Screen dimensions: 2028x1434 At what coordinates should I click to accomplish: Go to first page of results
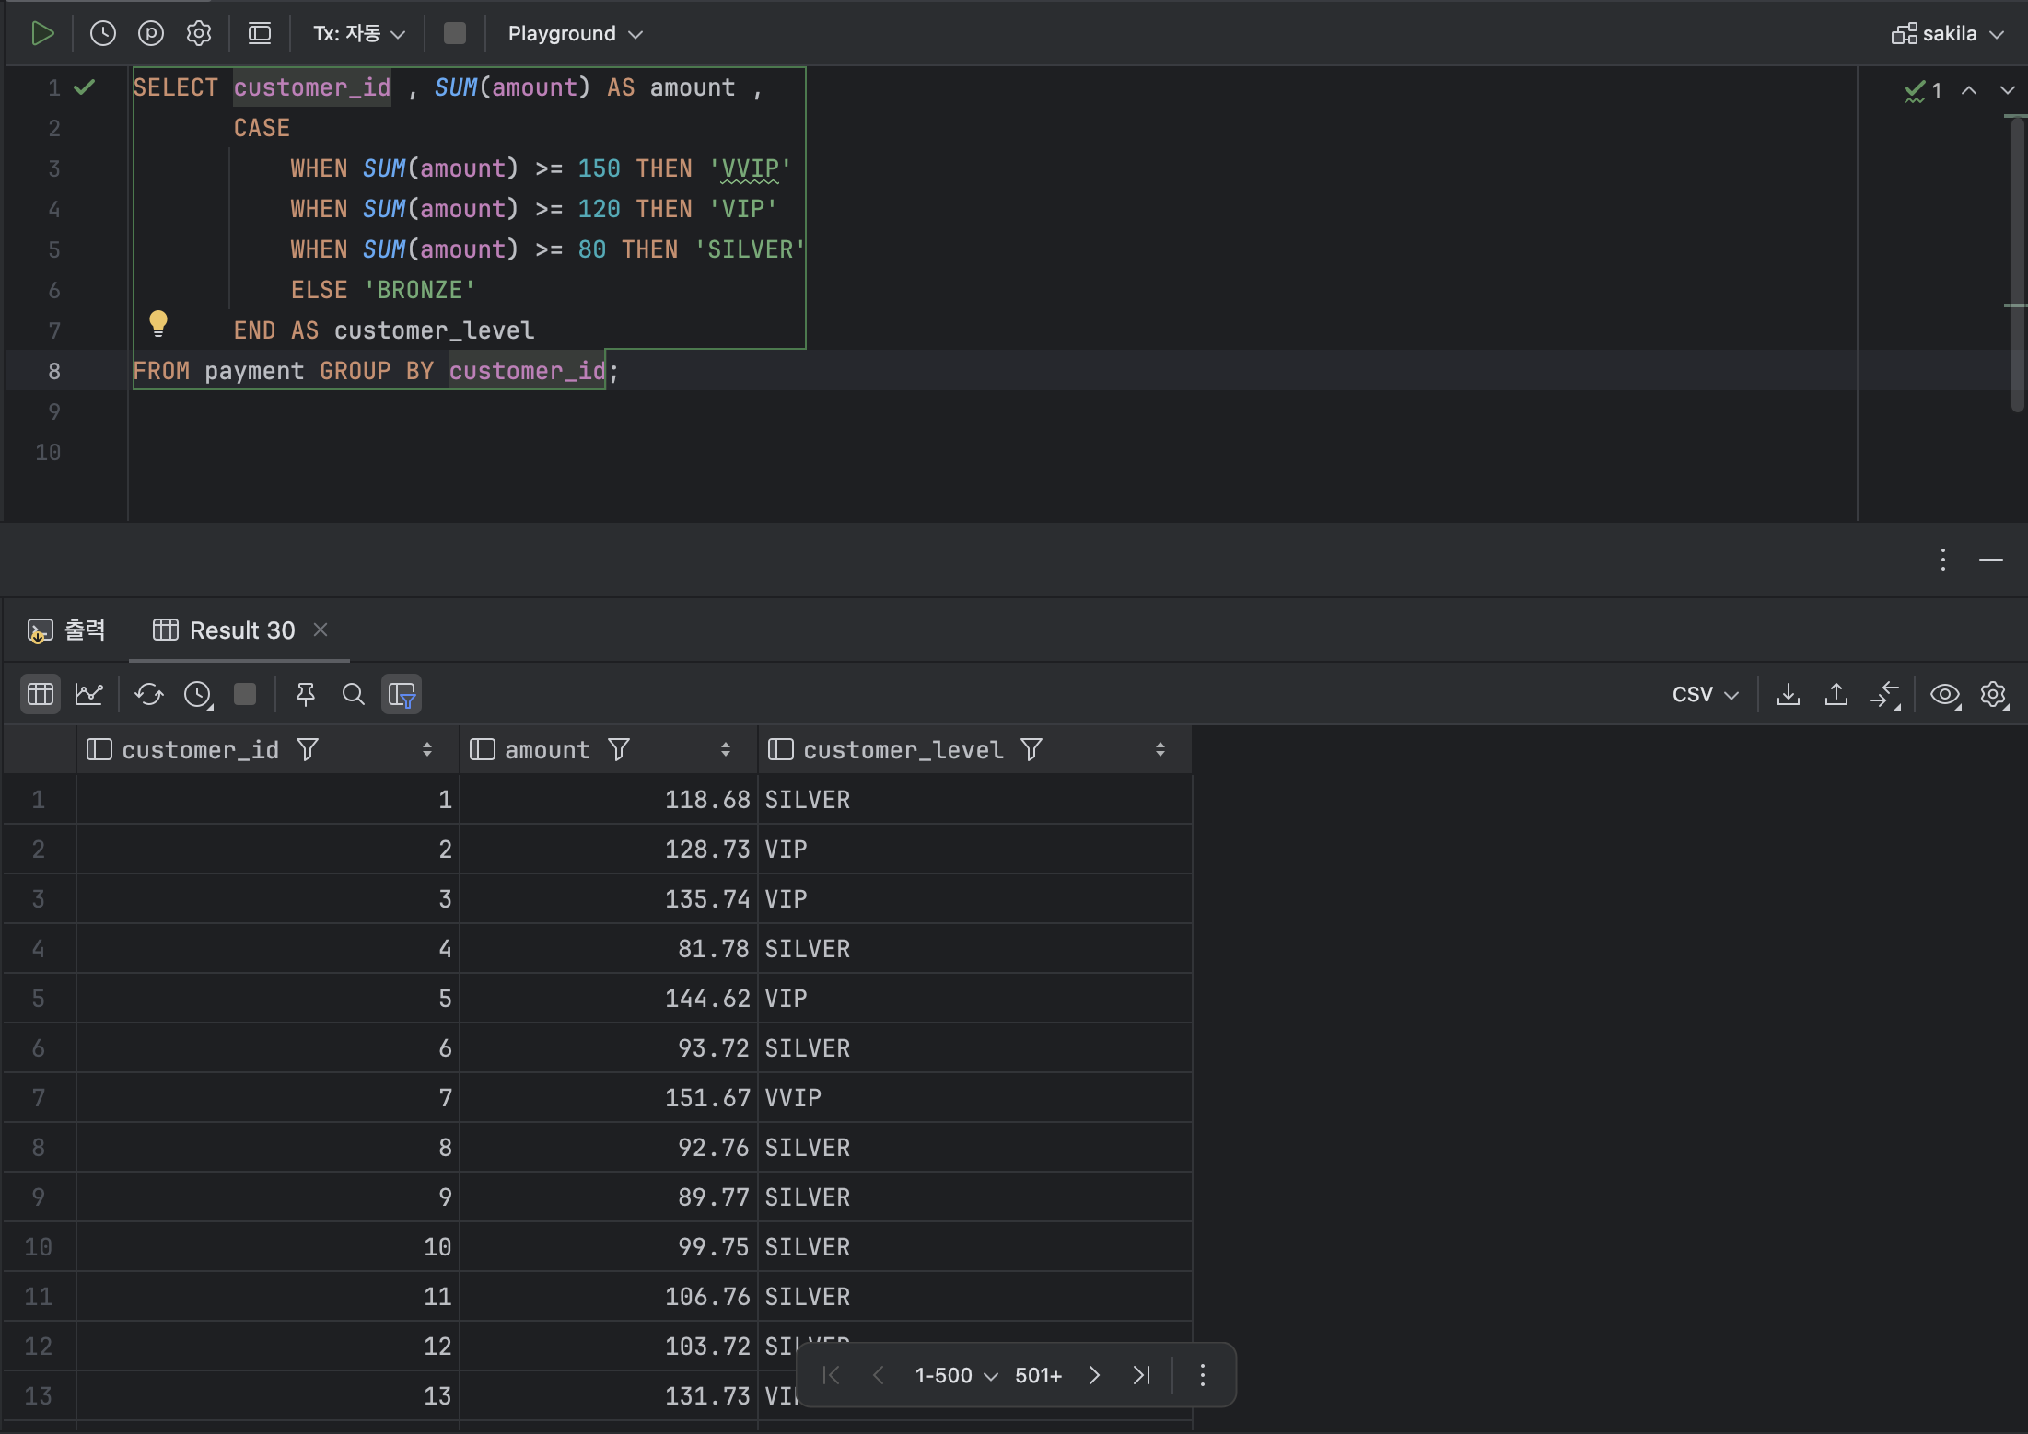pos(831,1375)
